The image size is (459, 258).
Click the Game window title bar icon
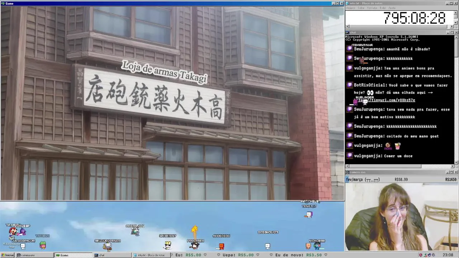pos(3,4)
